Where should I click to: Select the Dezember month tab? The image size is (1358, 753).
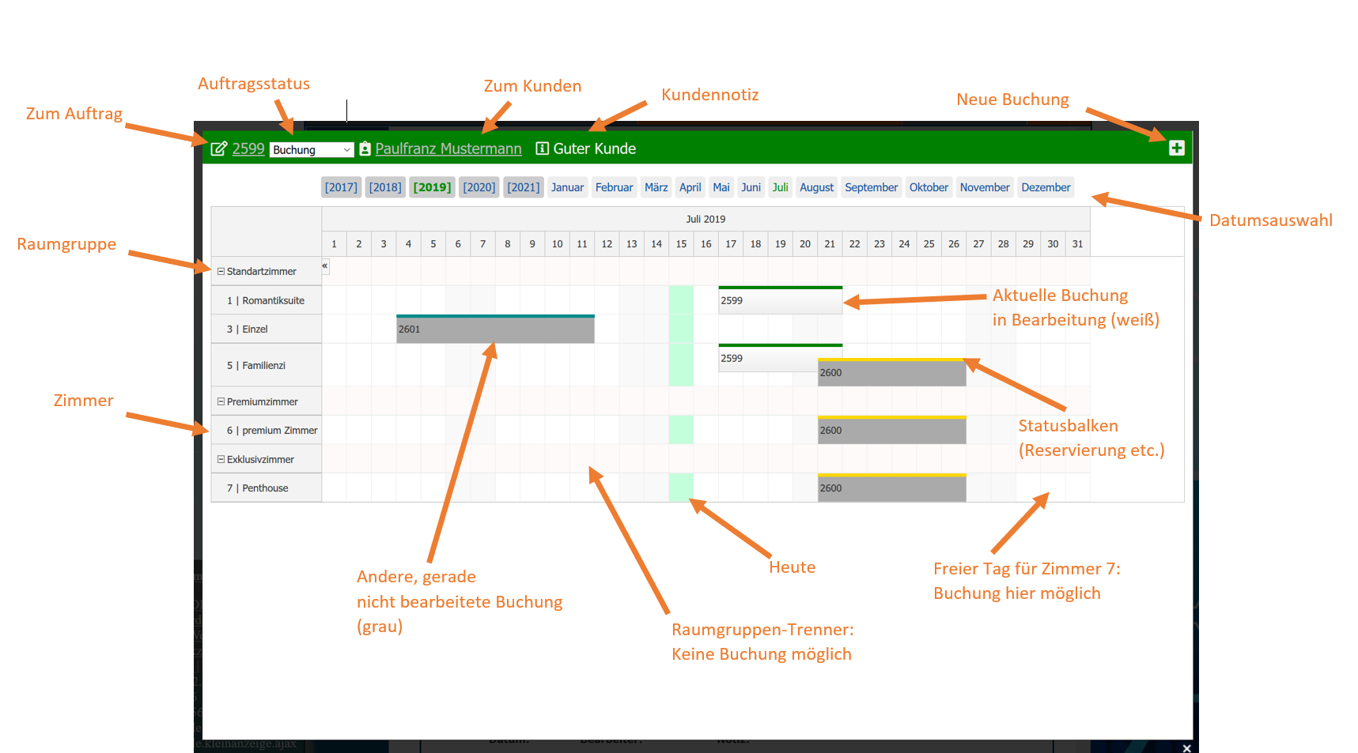point(1045,187)
